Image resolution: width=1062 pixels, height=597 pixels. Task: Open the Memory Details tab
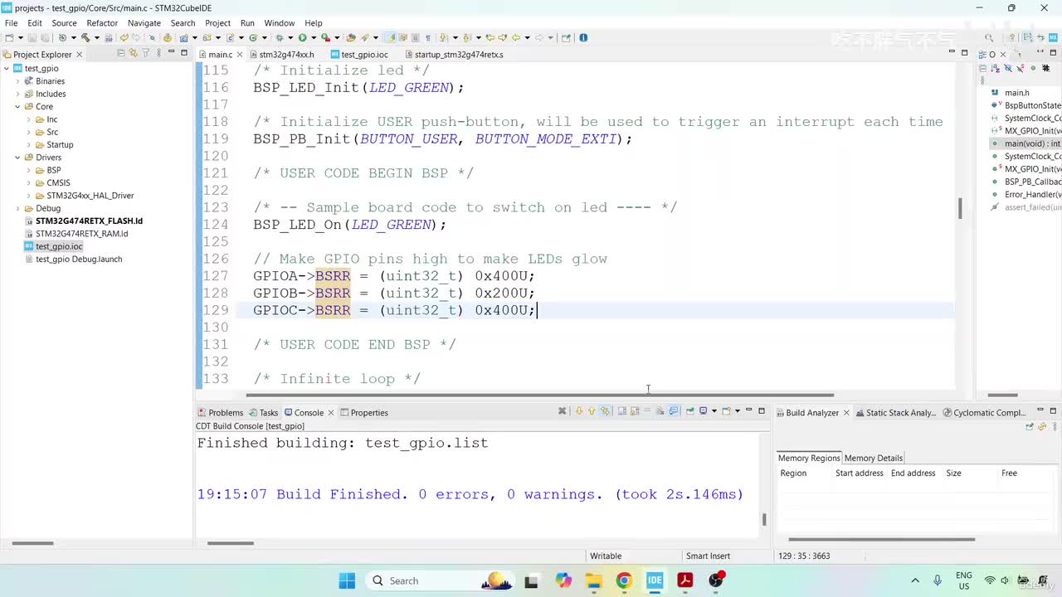[x=874, y=458]
